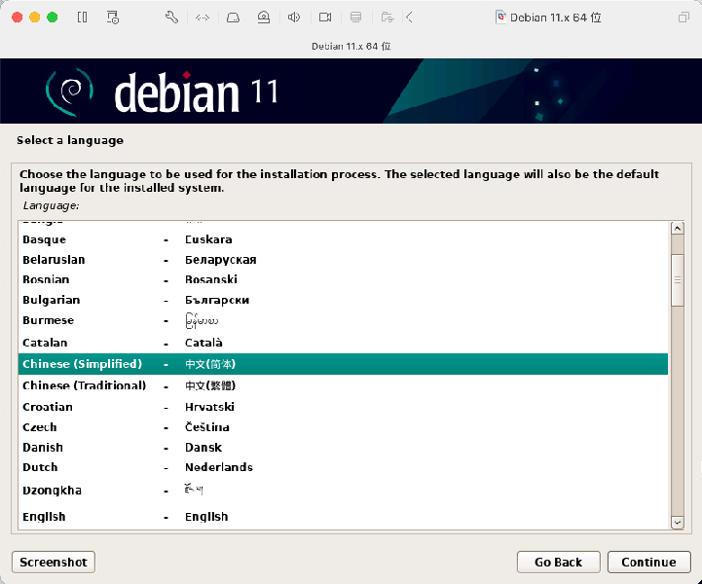This screenshot has width=702, height=584.
Task: Expand toolbar with the left chevron
Action: [409, 18]
